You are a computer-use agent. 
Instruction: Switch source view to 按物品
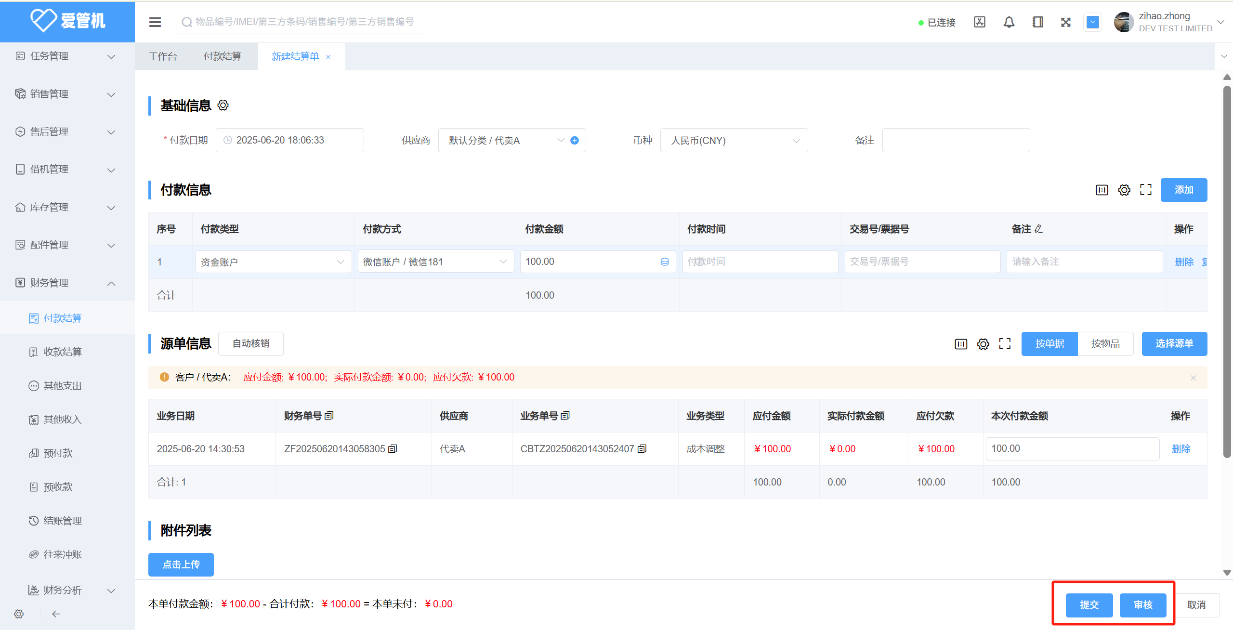click(1105, 344)
